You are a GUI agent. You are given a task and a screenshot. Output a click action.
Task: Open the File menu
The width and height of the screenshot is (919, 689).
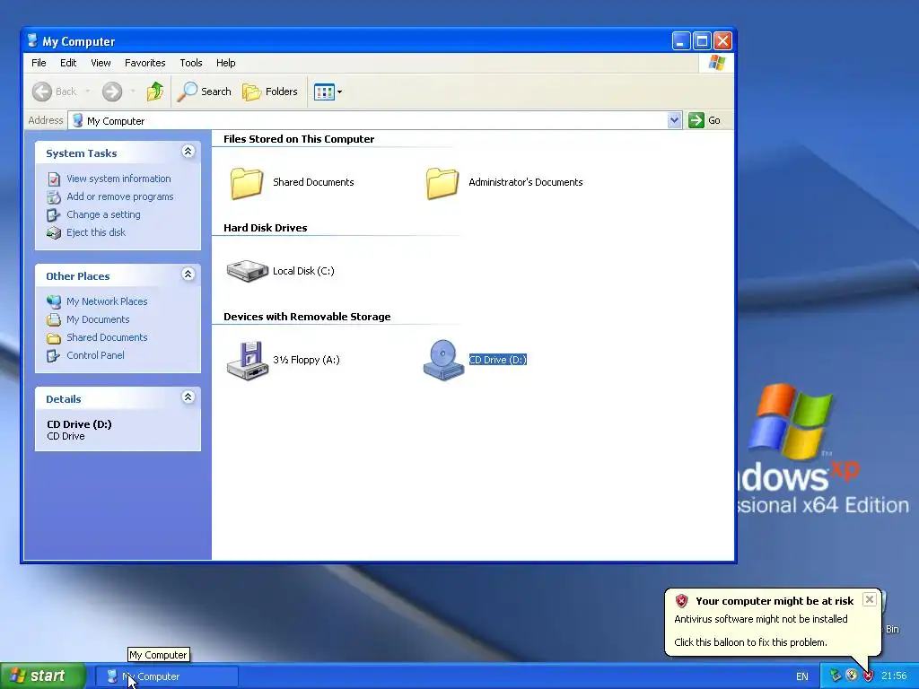(39, 63)
